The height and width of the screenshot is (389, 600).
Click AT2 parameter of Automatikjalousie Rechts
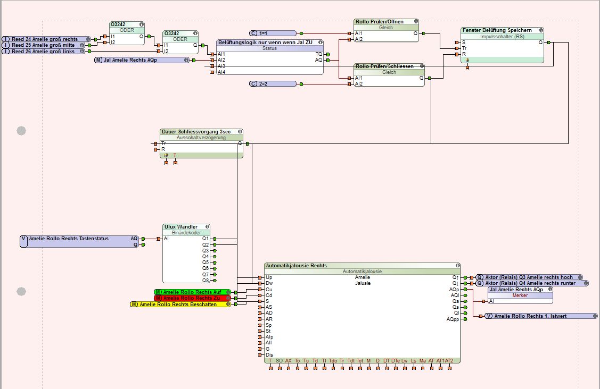[449, 360]
